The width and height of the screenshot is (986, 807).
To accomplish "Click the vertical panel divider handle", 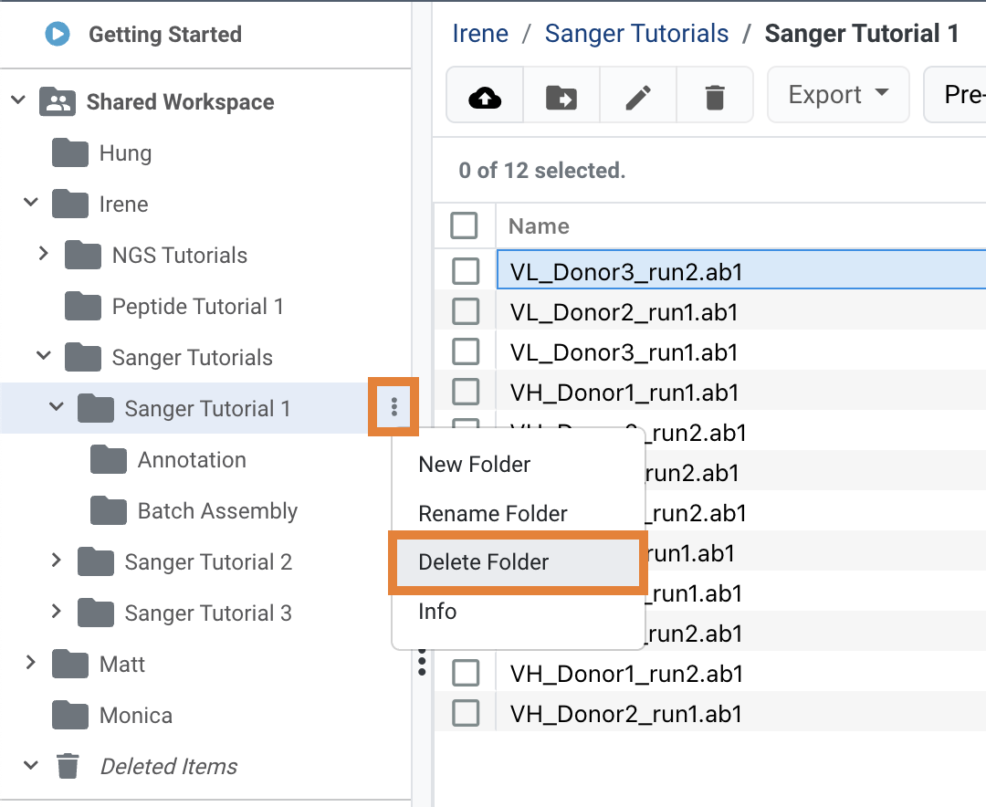I will pos(422,659).
